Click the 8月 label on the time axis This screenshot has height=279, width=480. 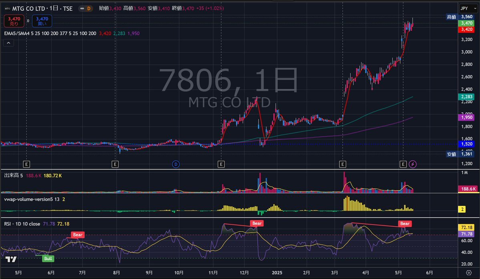[x=116, y=273]
